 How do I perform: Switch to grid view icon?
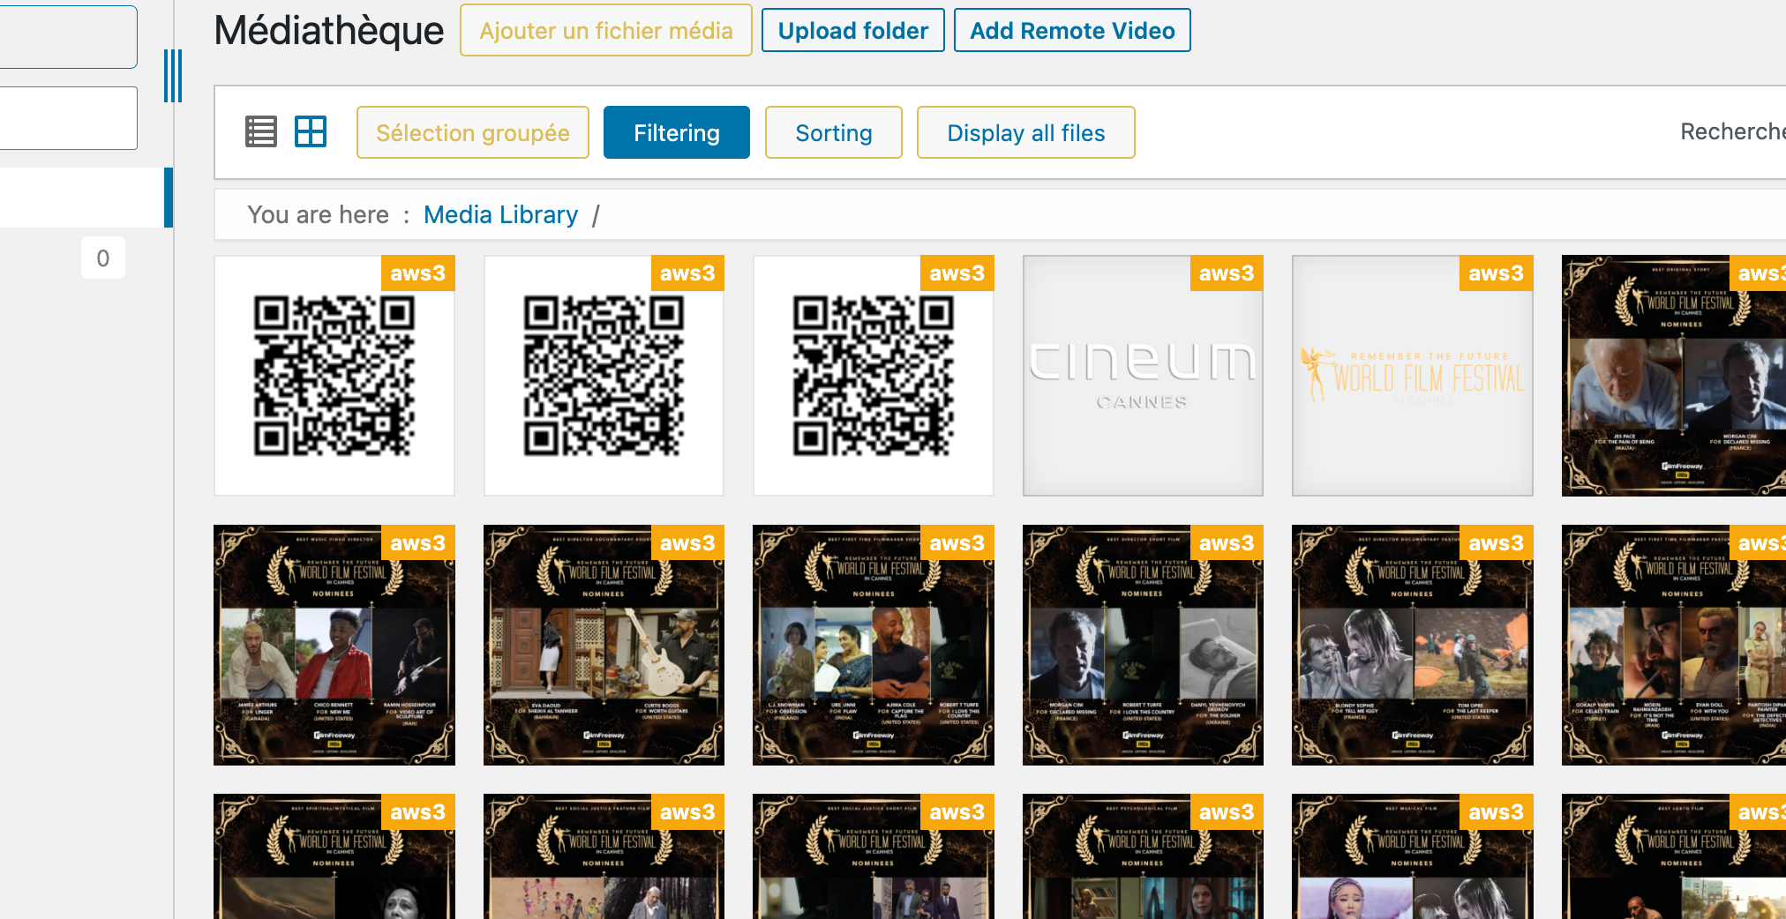[311, 132]
